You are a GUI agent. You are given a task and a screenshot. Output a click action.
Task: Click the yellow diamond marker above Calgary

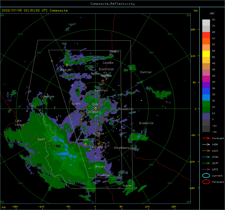point(99,144)
